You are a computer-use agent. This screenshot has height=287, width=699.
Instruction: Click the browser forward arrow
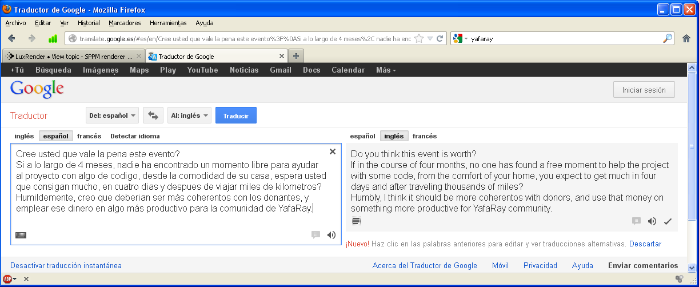click(x=32, y=38)
